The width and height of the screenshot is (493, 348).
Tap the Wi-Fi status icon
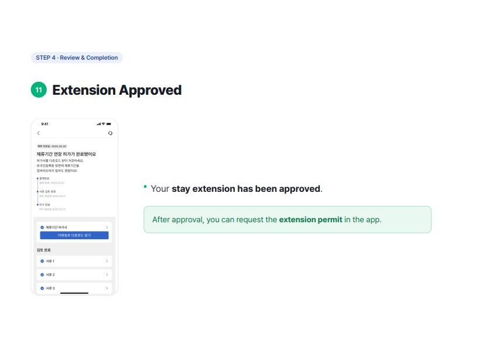tap(103, 124)
